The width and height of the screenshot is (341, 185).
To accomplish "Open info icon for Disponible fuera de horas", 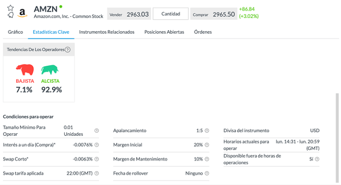I will [317, 159].
